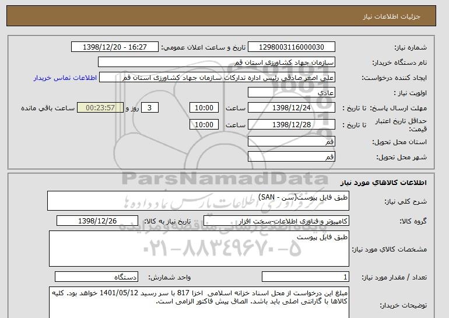449x318 pixels.
Task: Click the label تاریخ نیاز به کالا
Action: click(167, 221)
